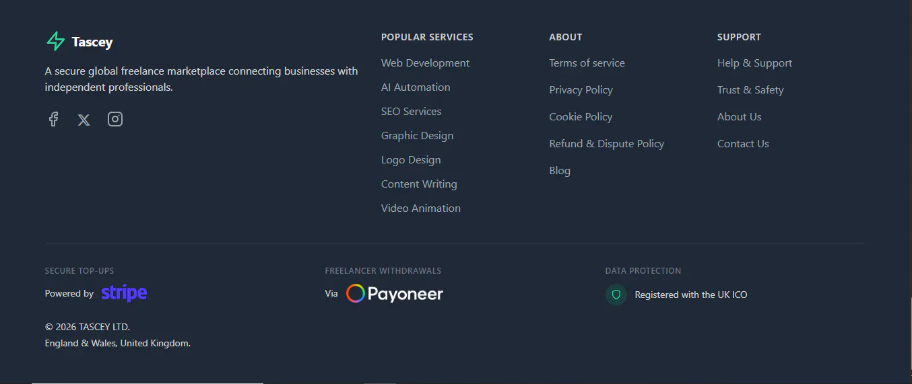The width and height of the screenshot is (912, 384).
Task: Click the ABOUT column heading
Action: 565,37
